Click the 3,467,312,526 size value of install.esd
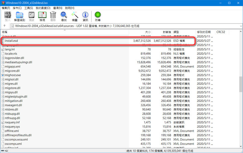Screen dimensions: 243x153 tap(142, 41)
